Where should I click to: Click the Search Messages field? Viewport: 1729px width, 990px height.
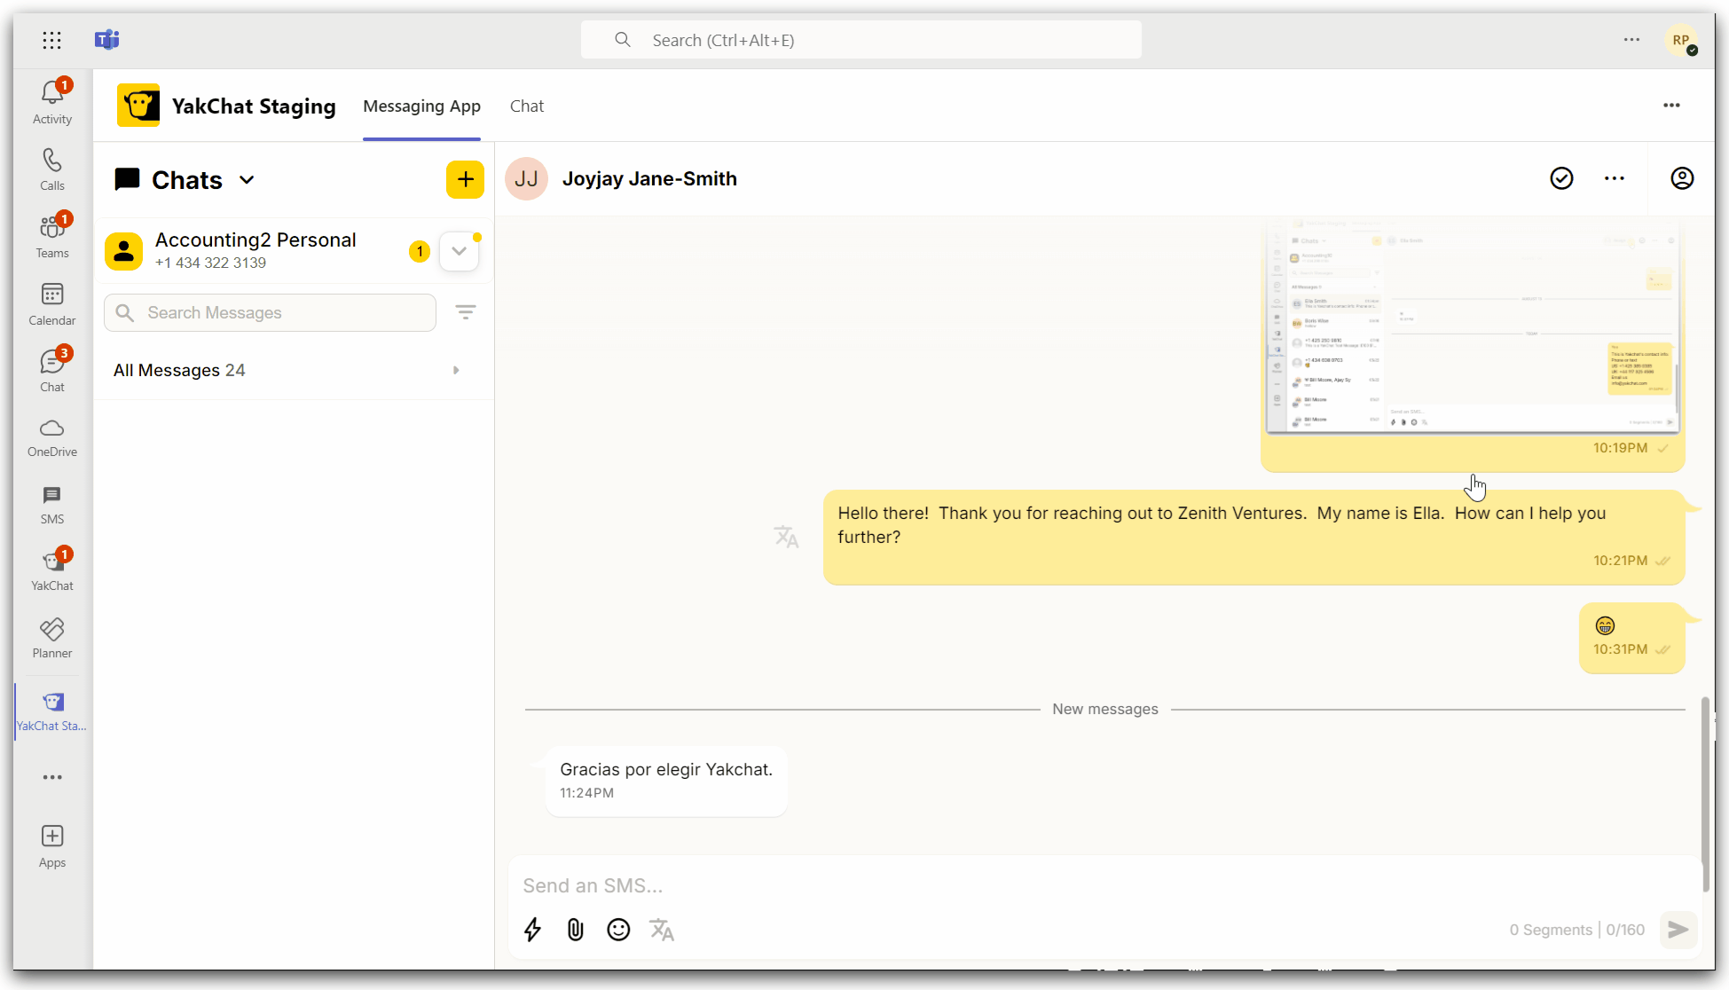pyautogui.click(x=270, y=312)
